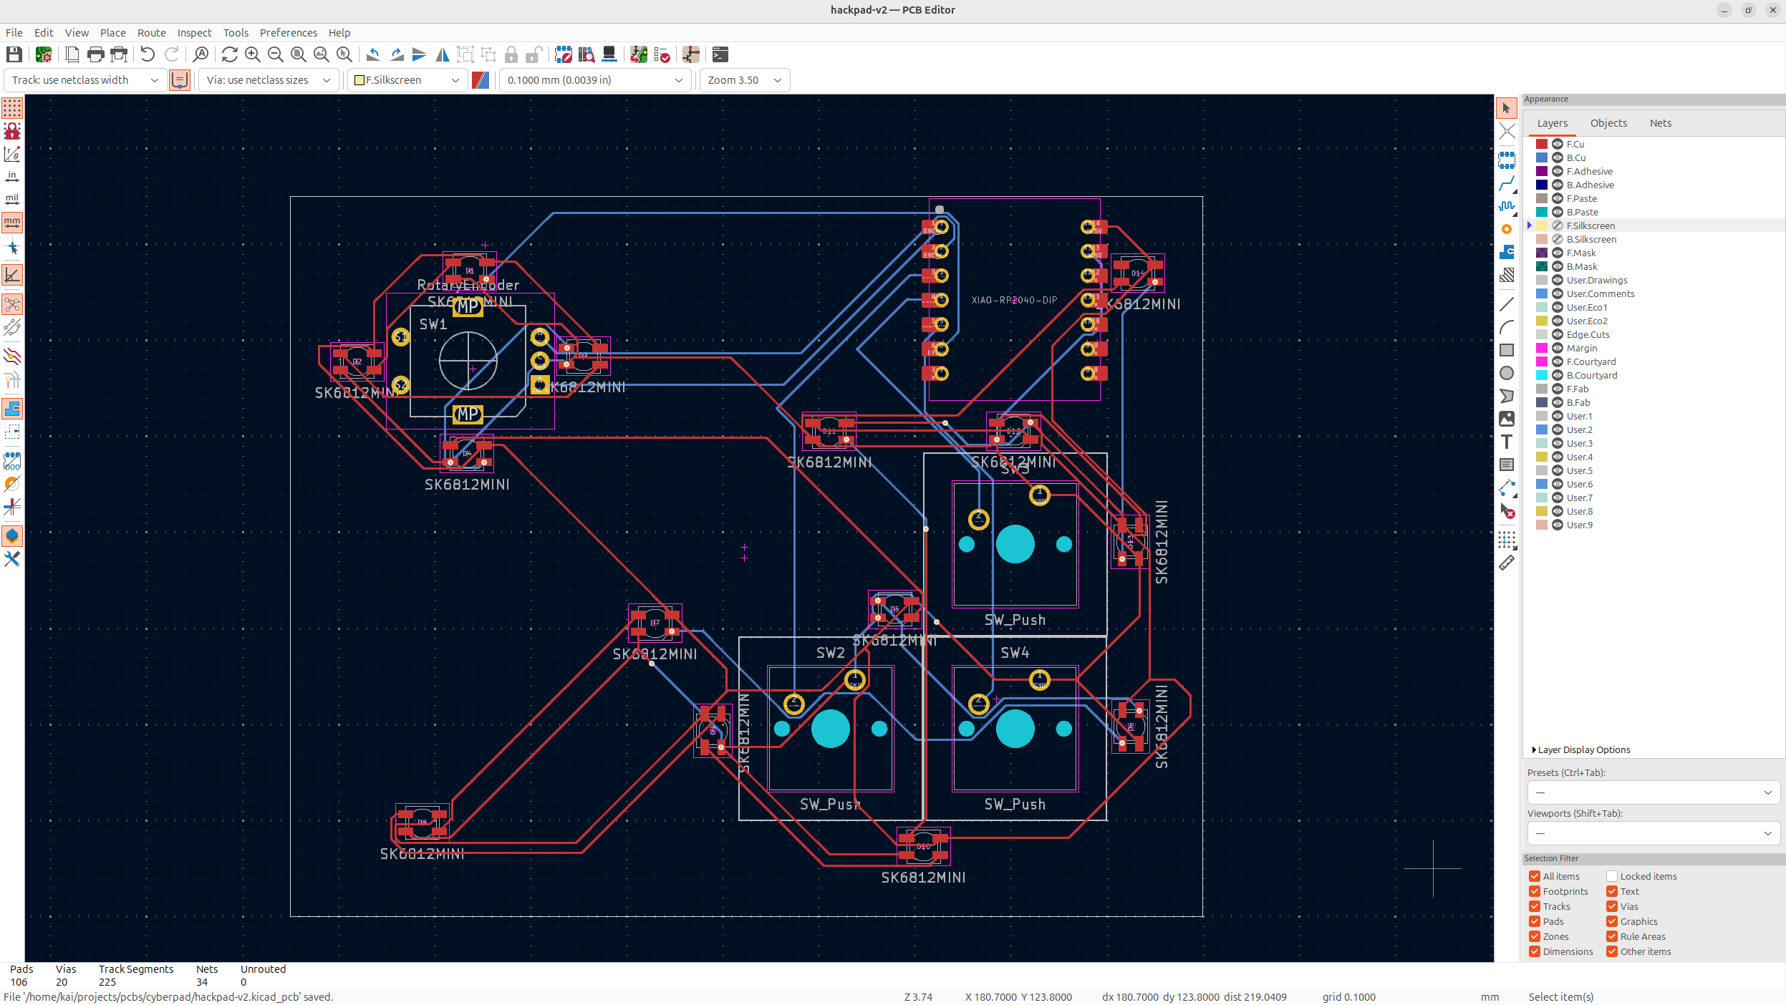
Task: Select the Add text tool
Action: pyautogui.click(x=1507, y=442)
